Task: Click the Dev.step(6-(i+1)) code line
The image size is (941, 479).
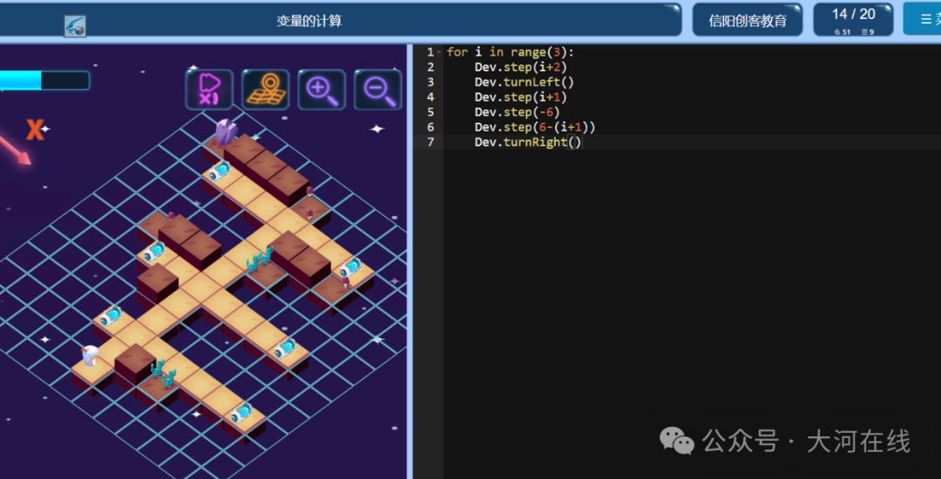Action: [535, 127]
